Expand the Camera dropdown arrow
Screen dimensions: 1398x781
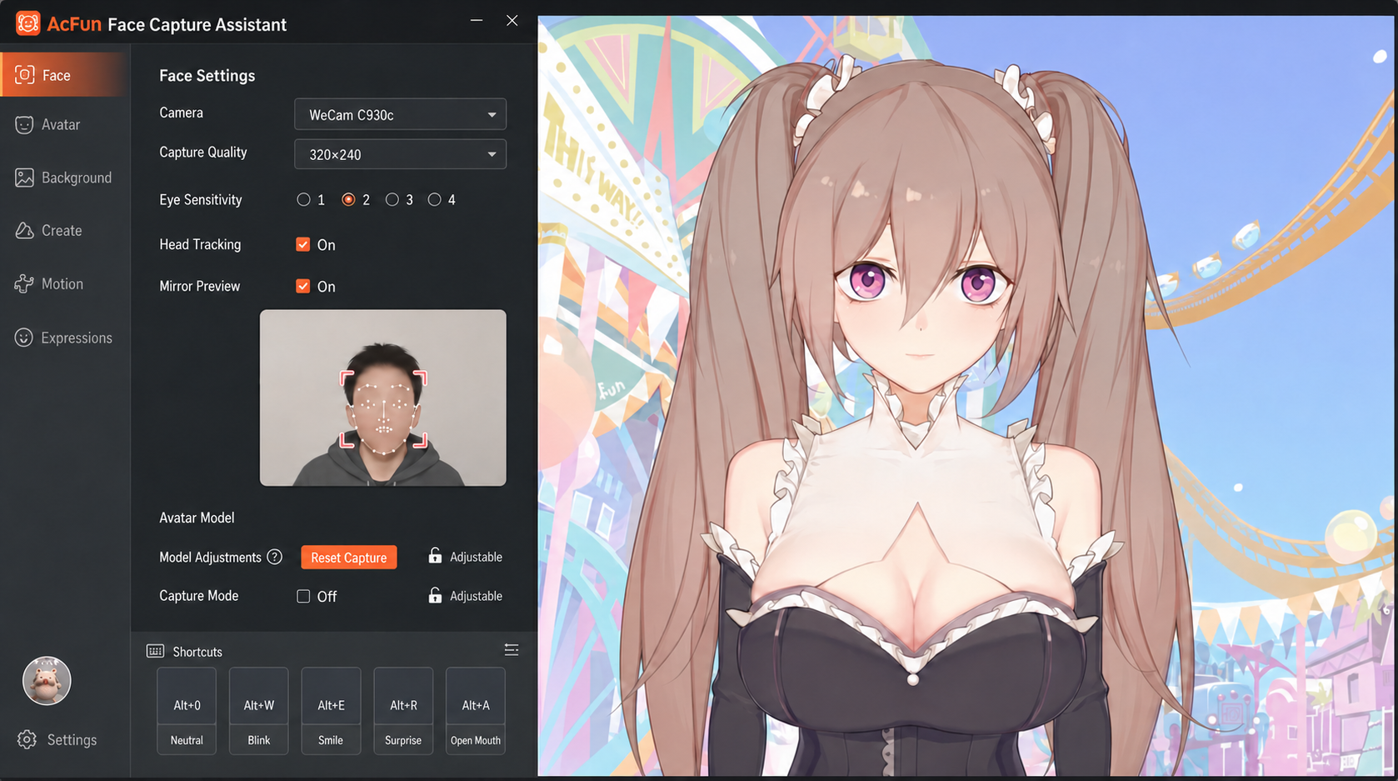click(492, 115)
